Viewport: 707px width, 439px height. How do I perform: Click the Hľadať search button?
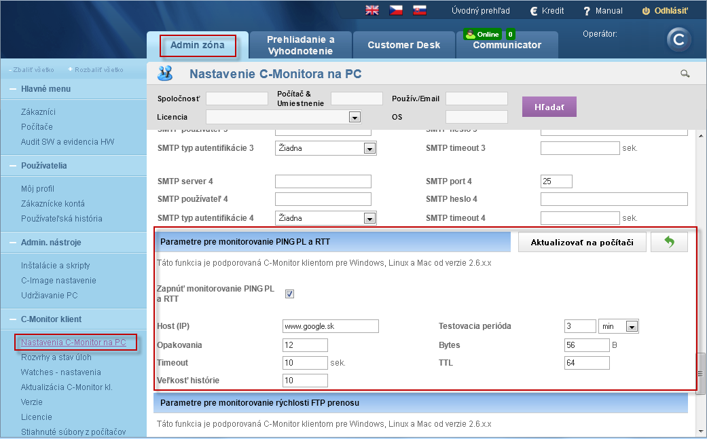[x=549, y=107]
